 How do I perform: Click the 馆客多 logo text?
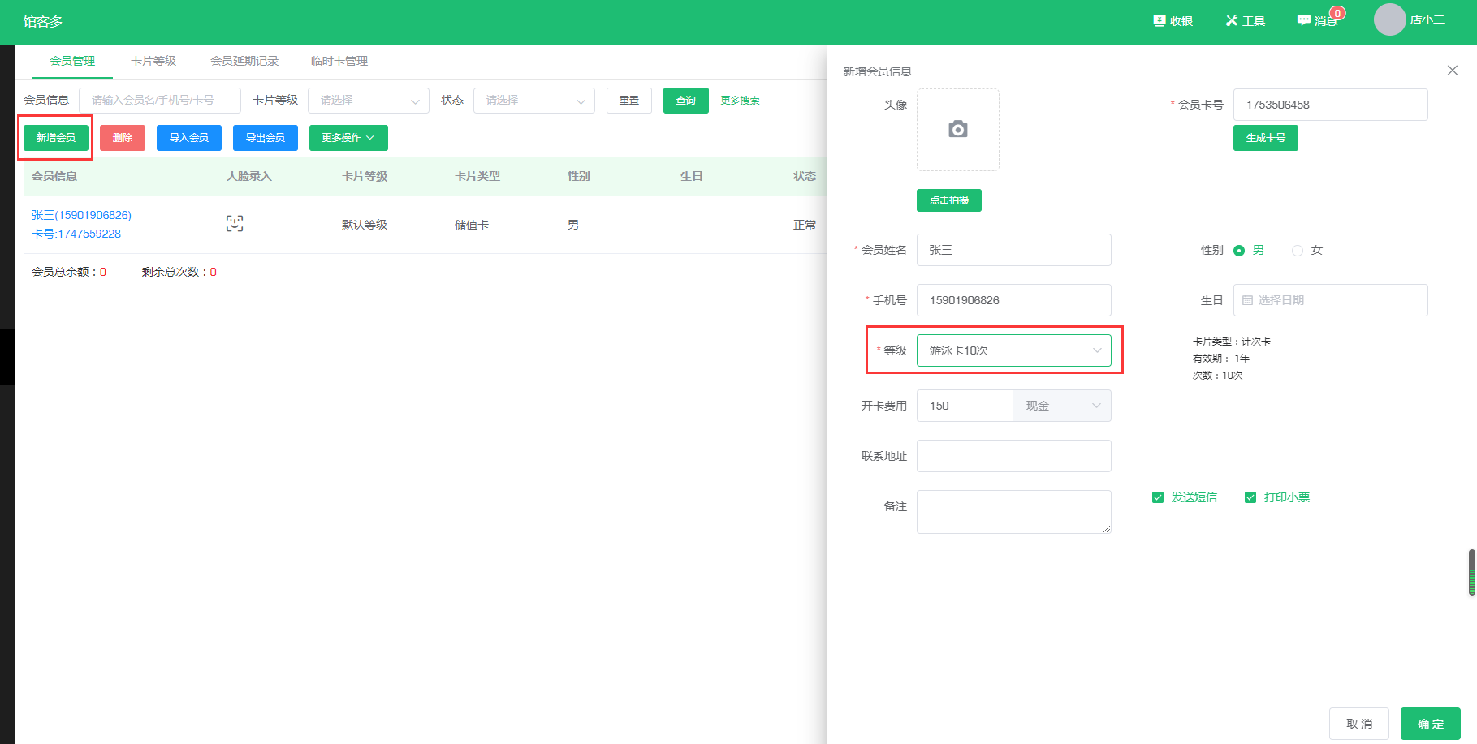click(x=43, y=21)
